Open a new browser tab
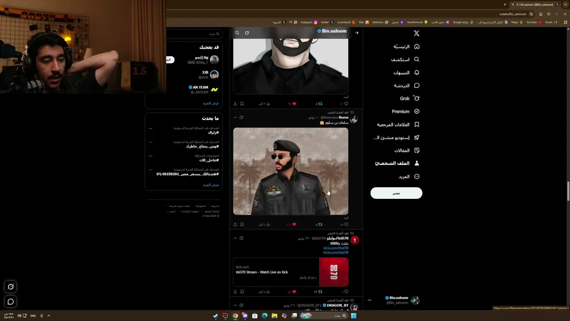This screenshot has width=570, height=321. [505, 4]
